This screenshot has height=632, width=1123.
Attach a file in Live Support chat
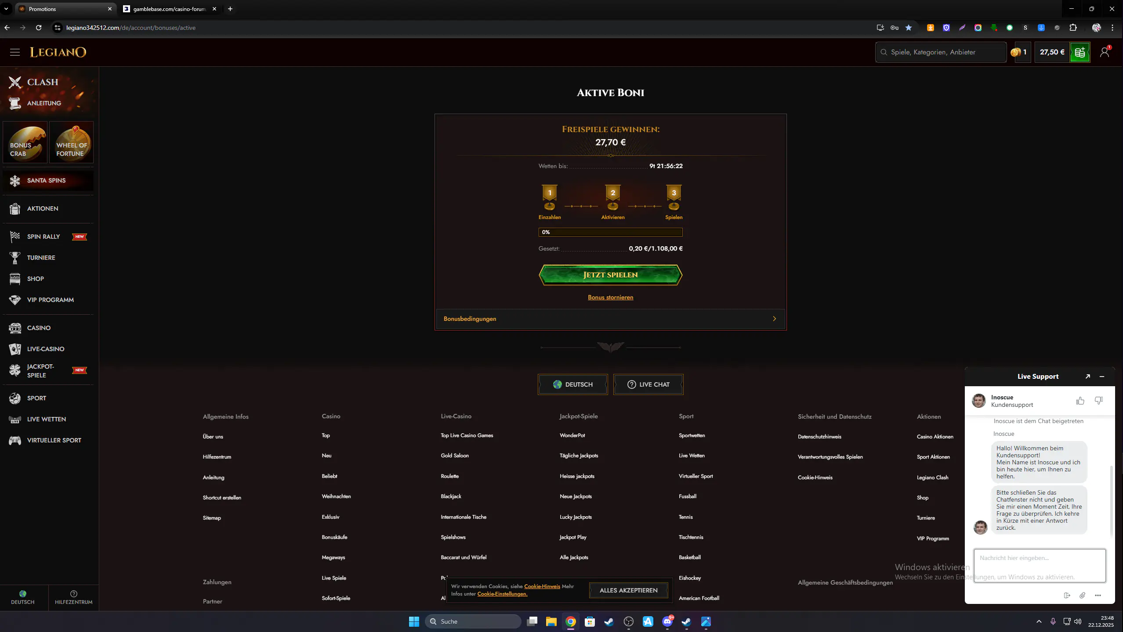tap(1083, 596)
